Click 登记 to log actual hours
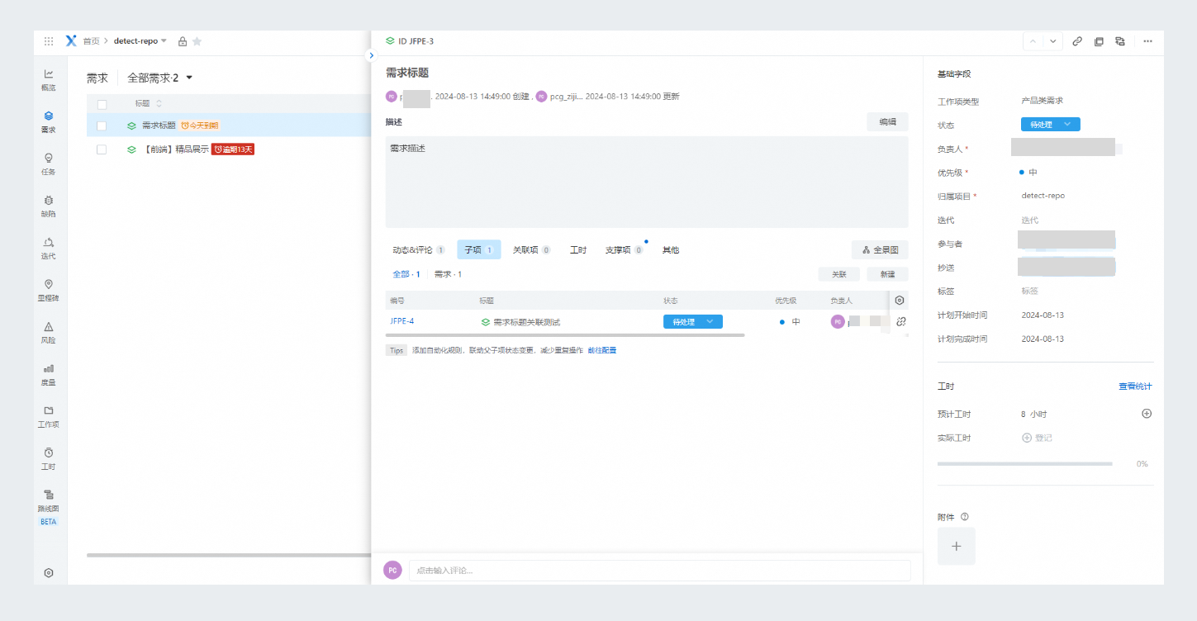The height and width of the screenshot is (621, 1197). pos(1038,438)
